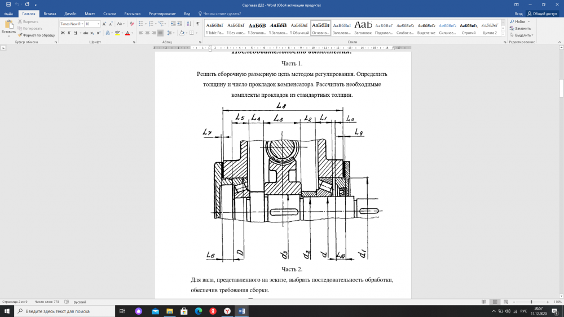Toggle paragraph marks display (¶)
Image resolution: width=564 pixels, height=317 pixels.
click(198, 24)
